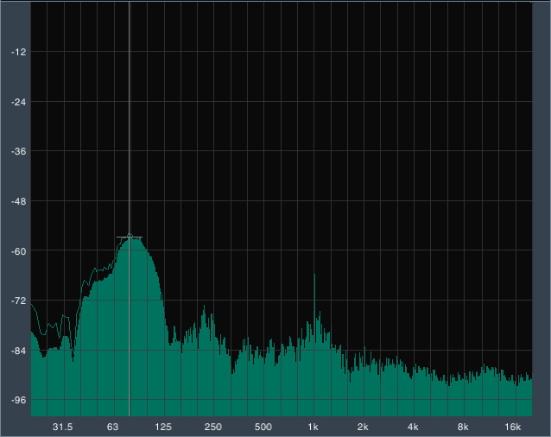Click the narrow spectral spike at 1k
The height and width of the screenshot is (437, 551).
314,306
